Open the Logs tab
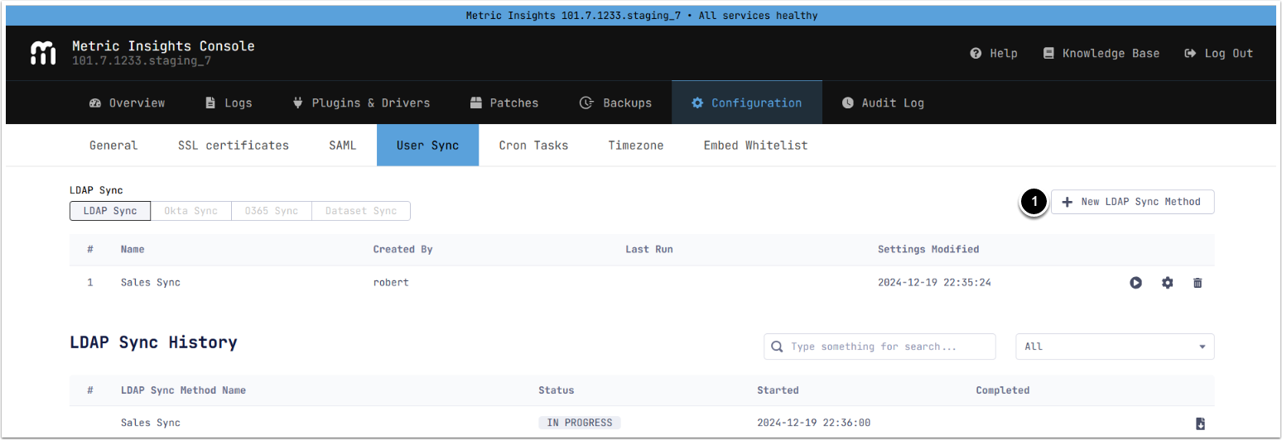This screenshot has width=1282, height=440. pos(229,103)
